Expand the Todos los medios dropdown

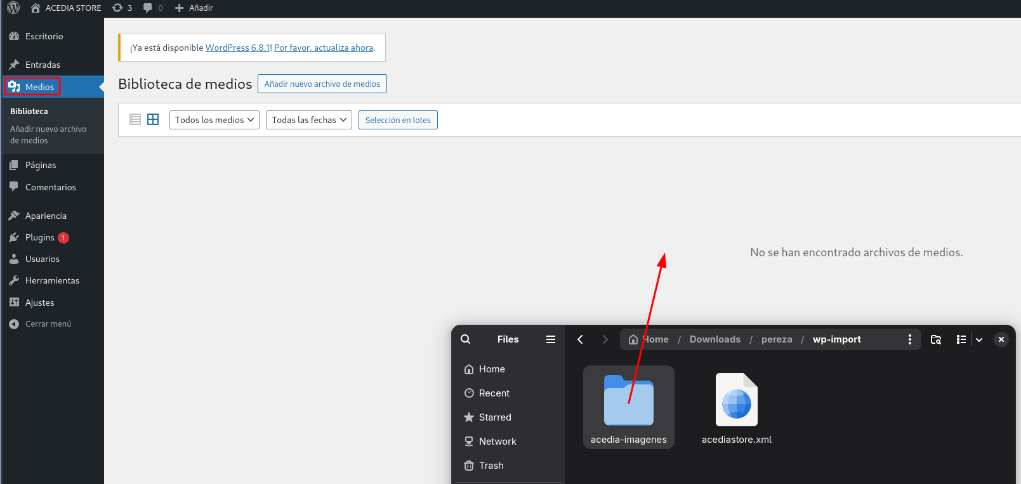point(214,120)
